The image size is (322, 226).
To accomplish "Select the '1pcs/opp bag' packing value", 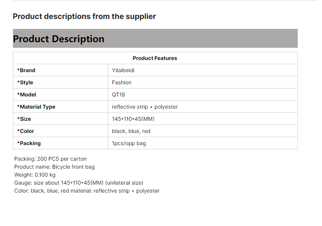I will tap(129, 143).
